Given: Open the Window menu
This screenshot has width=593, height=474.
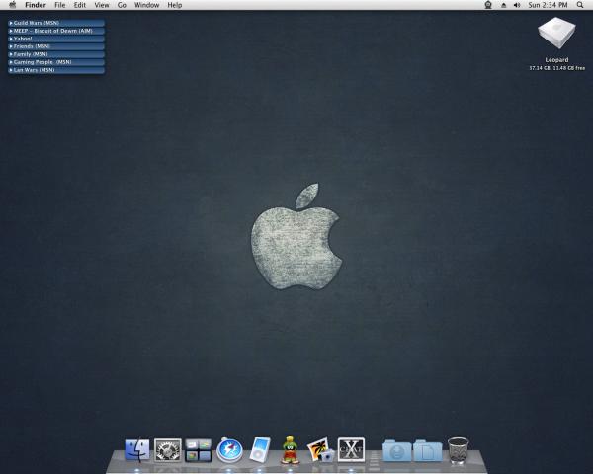Looking at the screenshot, I should [x=146, y=5].
